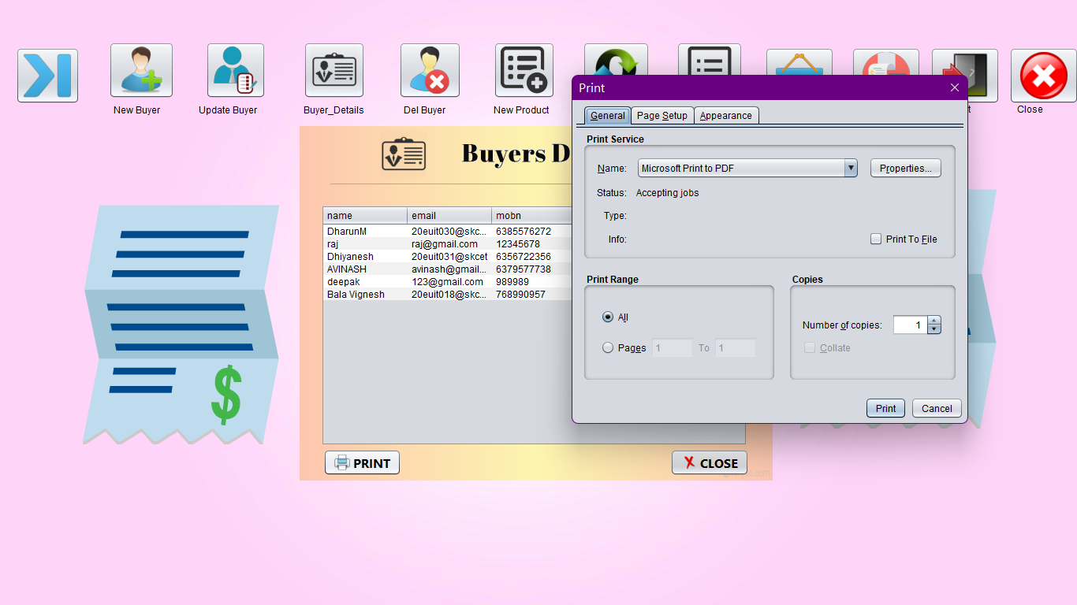This screenshot has height=605, width=1077.
Task: Select the deepak name cell
Action: point(365,282)
